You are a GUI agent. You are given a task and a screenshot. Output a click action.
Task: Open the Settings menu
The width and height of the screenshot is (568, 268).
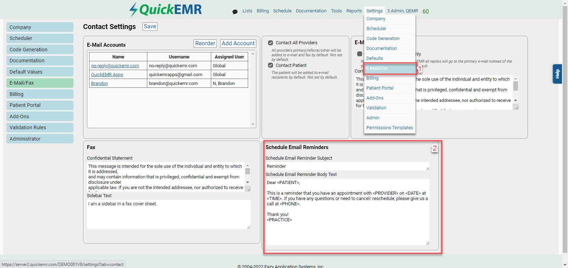pyautogui.click(x=375, y=11)
